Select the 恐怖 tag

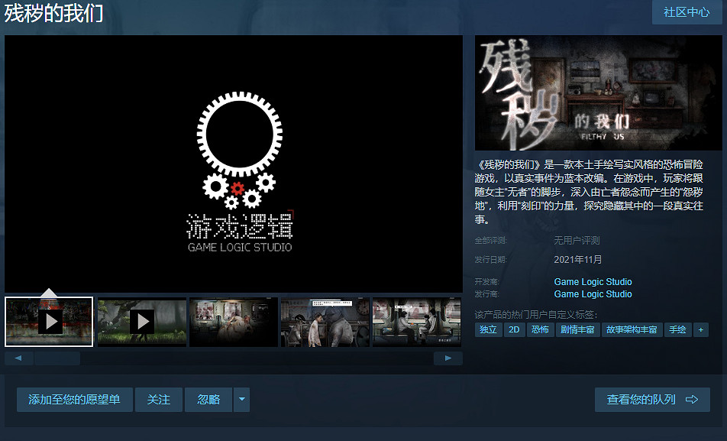coord(541,329)
